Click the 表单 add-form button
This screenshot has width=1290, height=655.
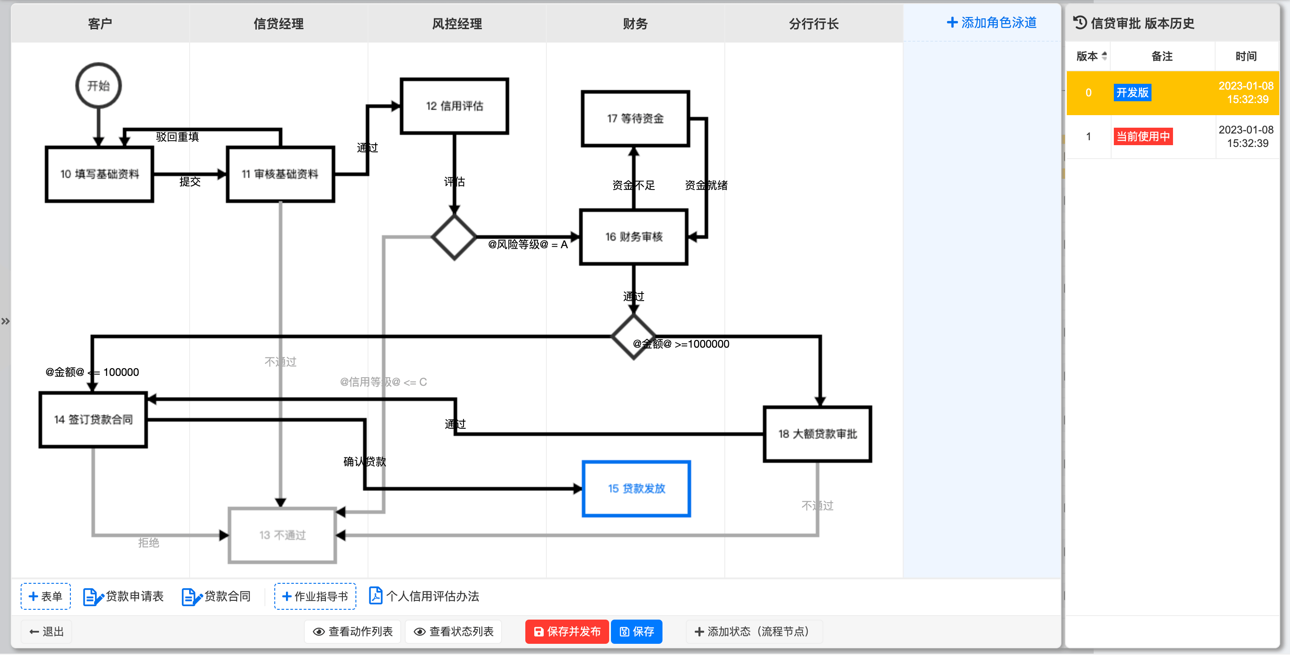click(46, 596)
